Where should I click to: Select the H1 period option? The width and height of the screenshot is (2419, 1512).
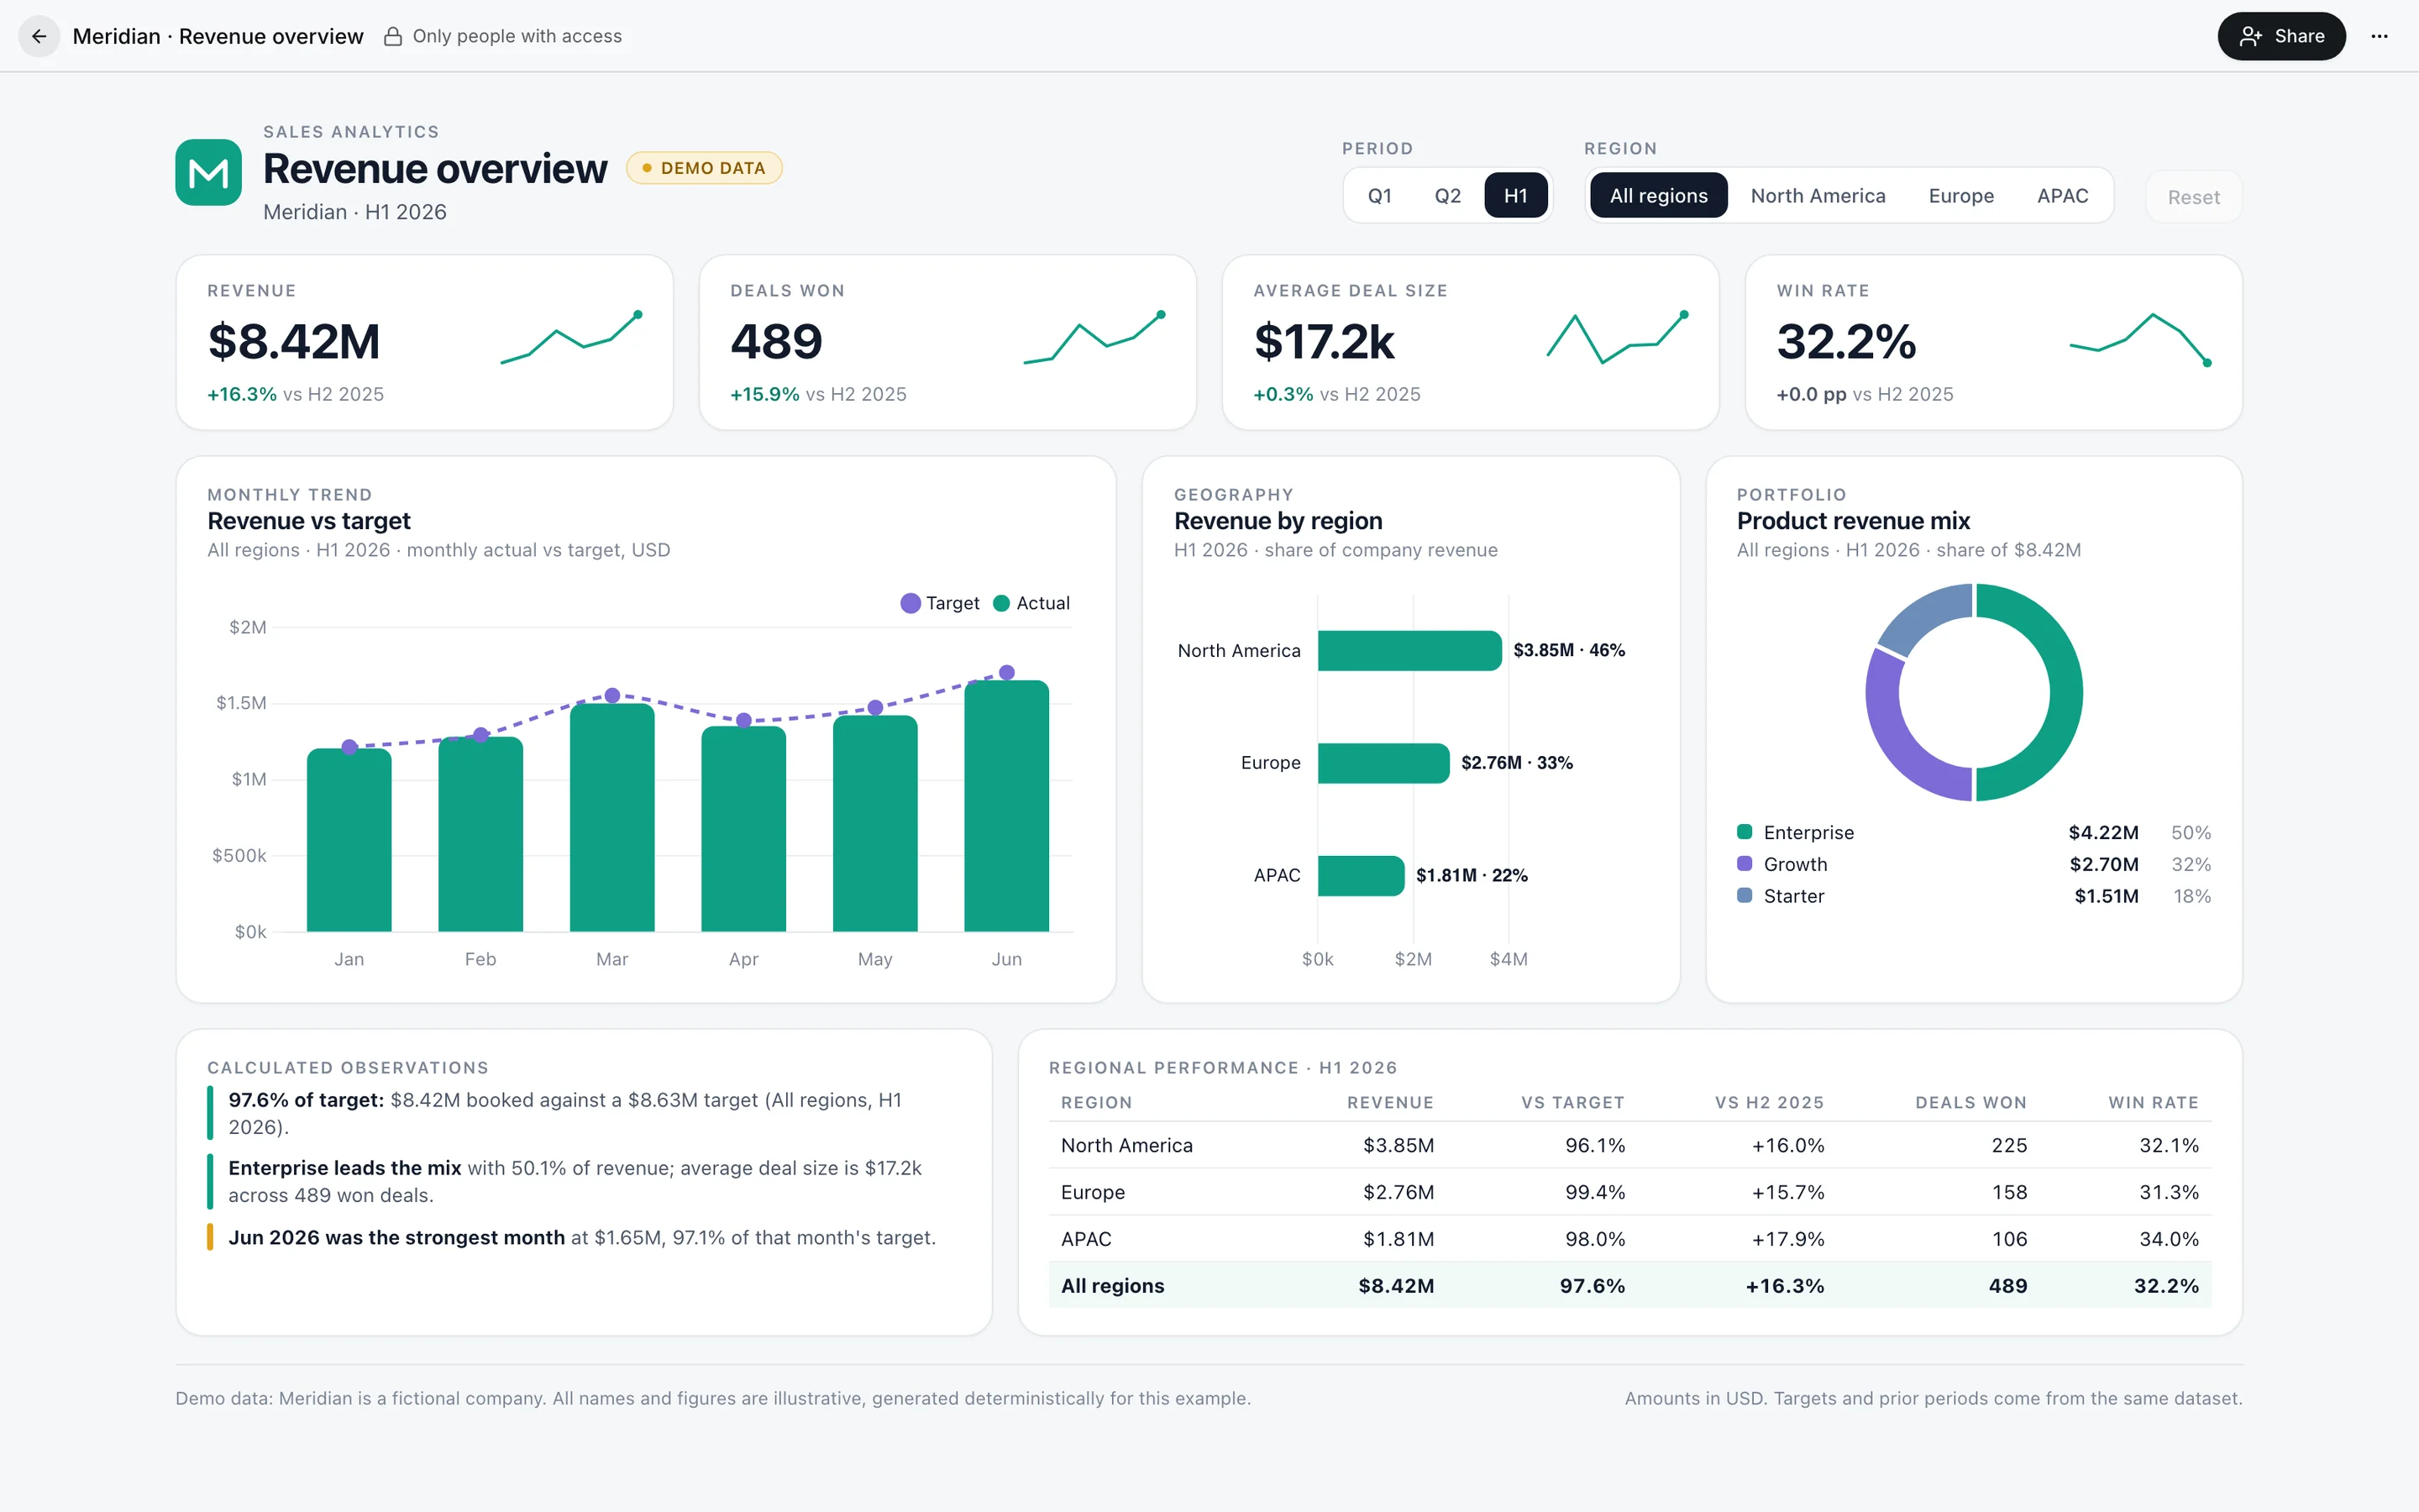tap(1515, 195)
